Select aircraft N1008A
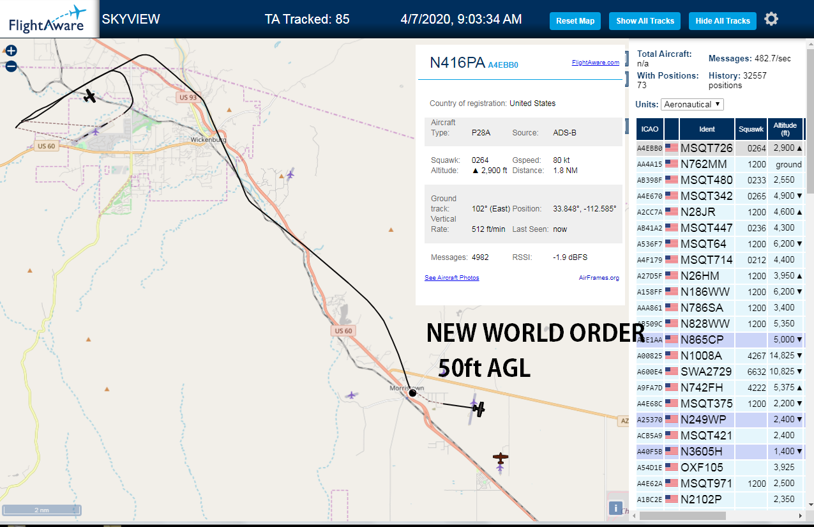This screenshot has height=527, width=814. click(x=720, y=356)
